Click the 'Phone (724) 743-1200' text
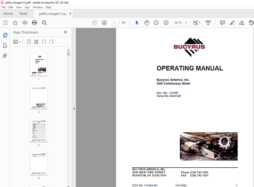Screen dimensions: 254x187 pyautogui.click(x=194, y=172)
